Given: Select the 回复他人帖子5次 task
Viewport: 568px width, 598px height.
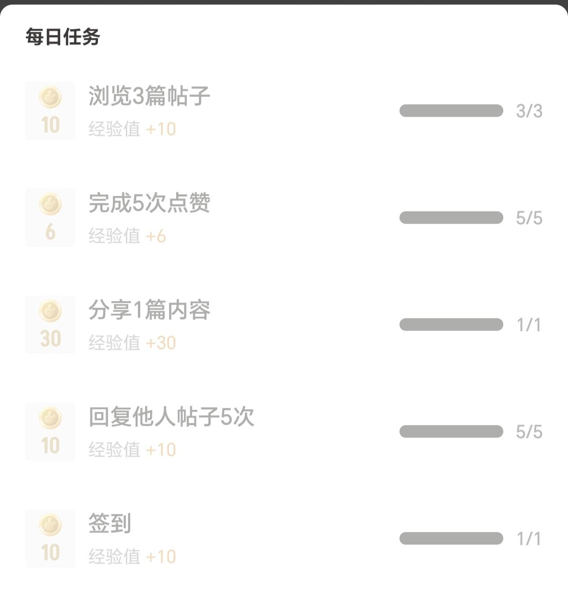Looking at the screenshot, I should click(x=171, y=416).
